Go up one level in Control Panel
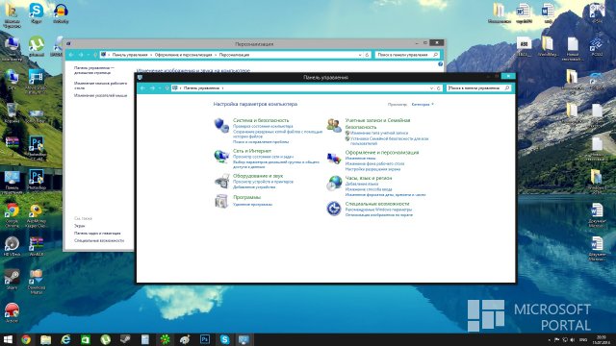The image size is (616, 346). 167,88
